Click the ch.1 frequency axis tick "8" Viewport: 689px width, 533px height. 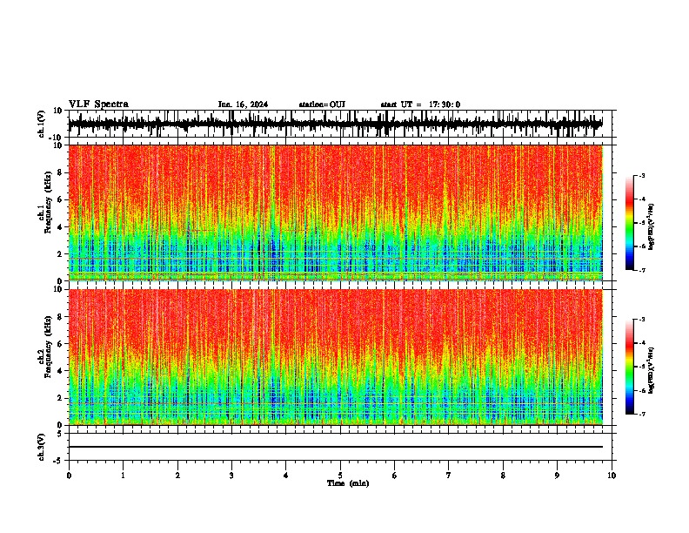[61, 172]
